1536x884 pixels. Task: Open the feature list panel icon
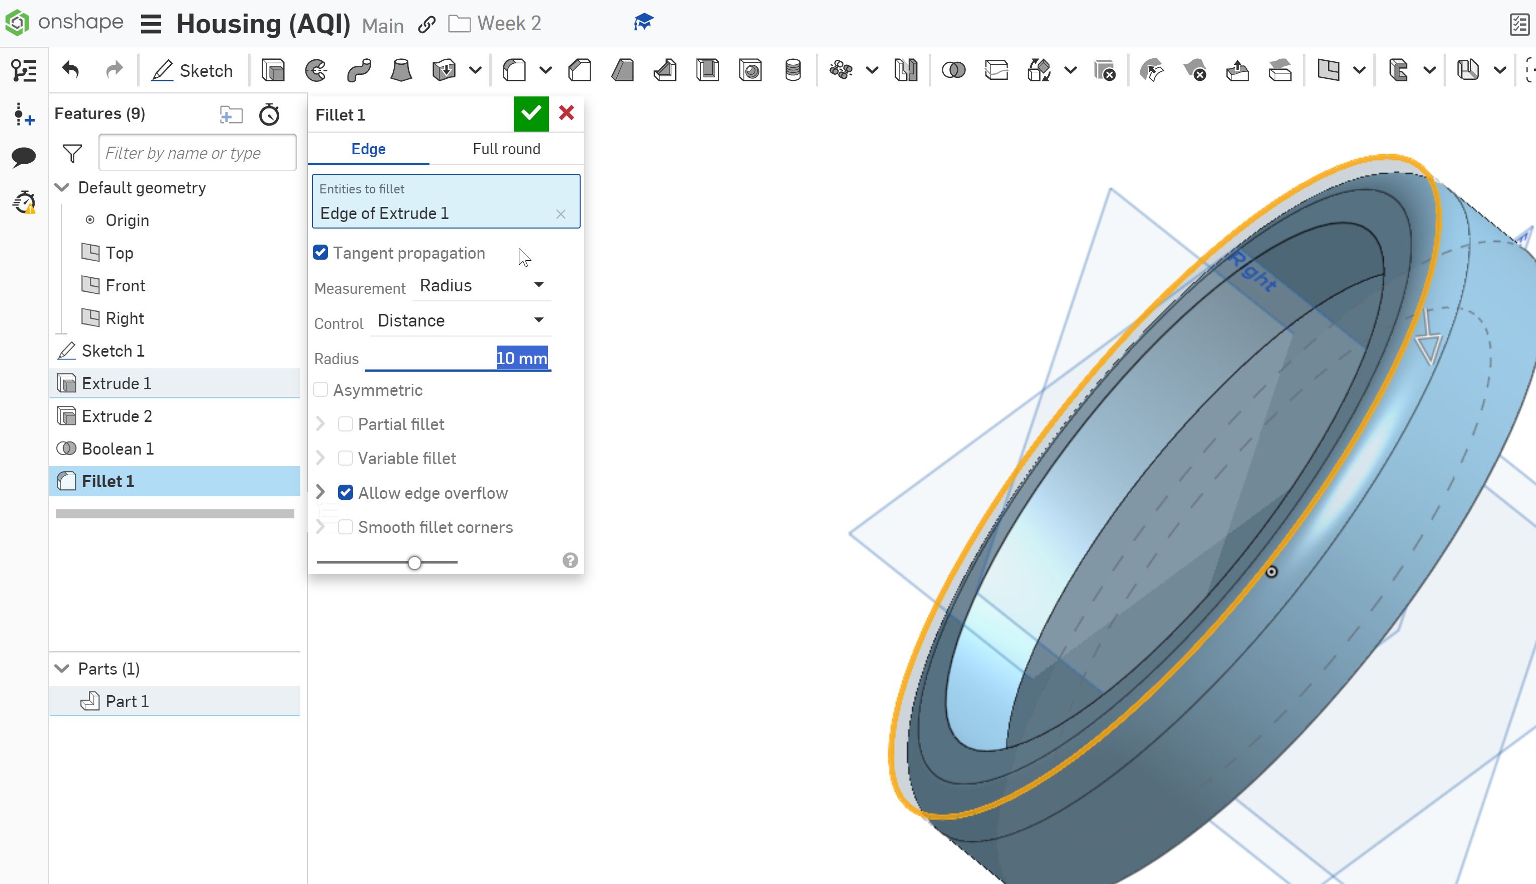point(24,70)
